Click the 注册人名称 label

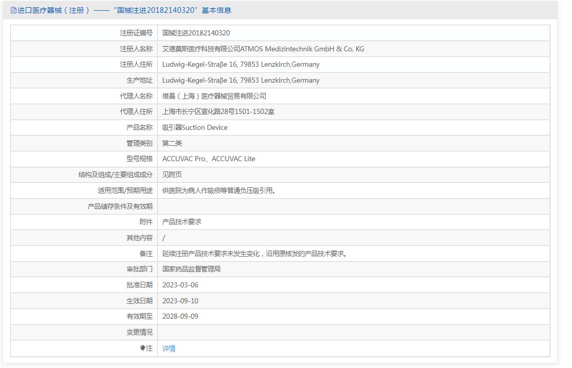point(136,49)
